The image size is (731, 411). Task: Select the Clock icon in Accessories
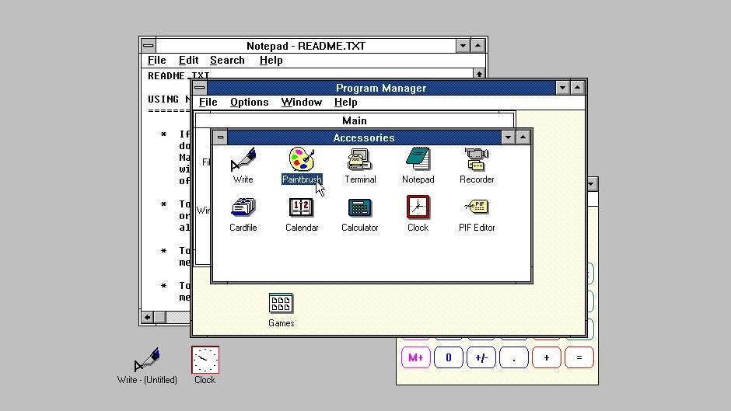[418, 208]
